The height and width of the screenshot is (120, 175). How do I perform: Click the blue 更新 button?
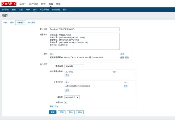[x=53, y=112]
